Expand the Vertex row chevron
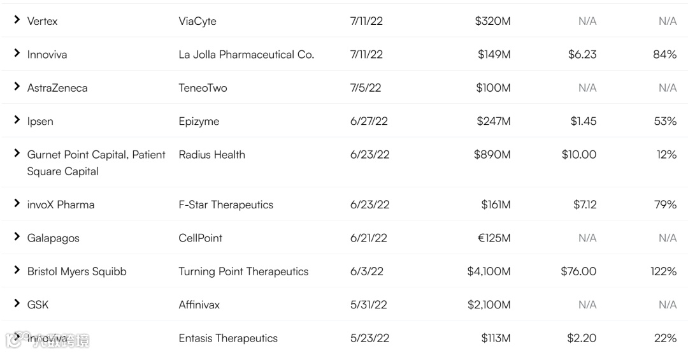This screenshot has width=688, height=353. (x=17, y=20)
